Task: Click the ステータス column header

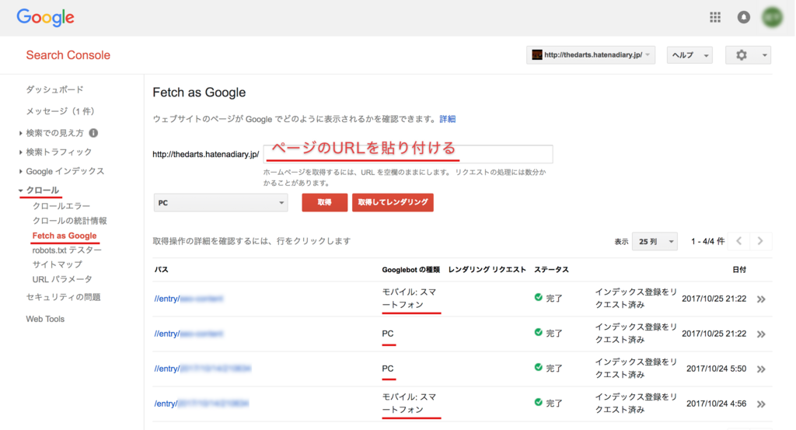Action: (551, 270)
